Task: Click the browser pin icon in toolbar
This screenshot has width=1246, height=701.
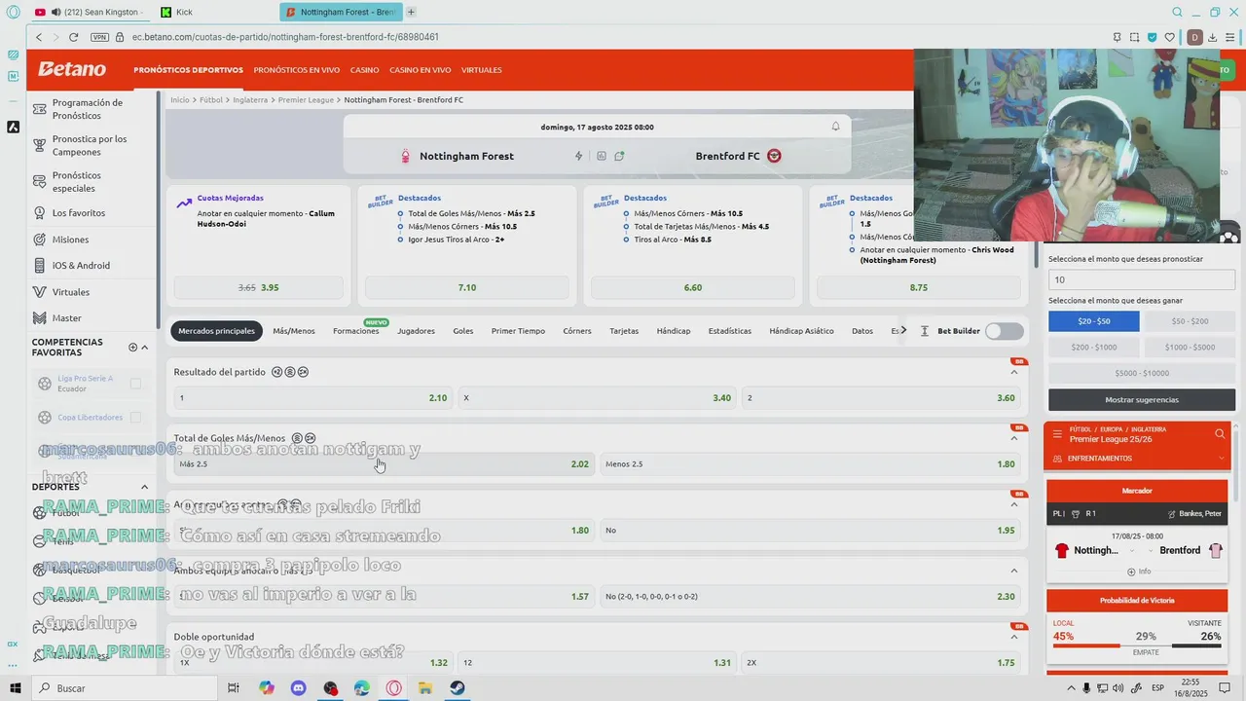Action: pyautogui.click(x=1117, y=37)
